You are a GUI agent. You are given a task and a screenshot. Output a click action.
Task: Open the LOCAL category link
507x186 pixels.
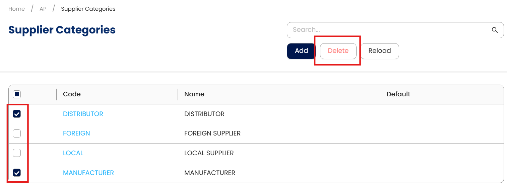73,153
